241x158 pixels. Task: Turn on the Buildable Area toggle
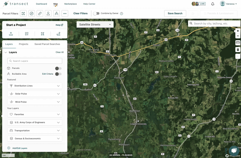[58, 74]
